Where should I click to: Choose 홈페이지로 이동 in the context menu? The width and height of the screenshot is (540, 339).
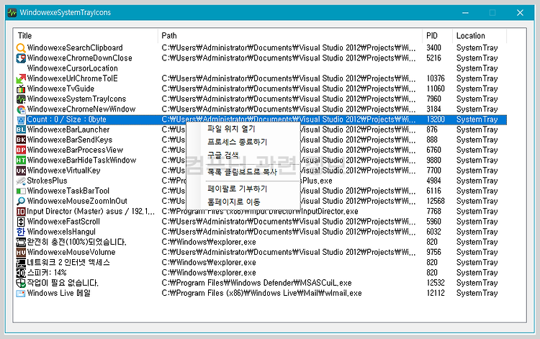tap(233, 202)
